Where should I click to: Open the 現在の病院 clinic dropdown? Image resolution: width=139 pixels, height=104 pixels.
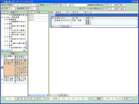(x=37, y=5)
